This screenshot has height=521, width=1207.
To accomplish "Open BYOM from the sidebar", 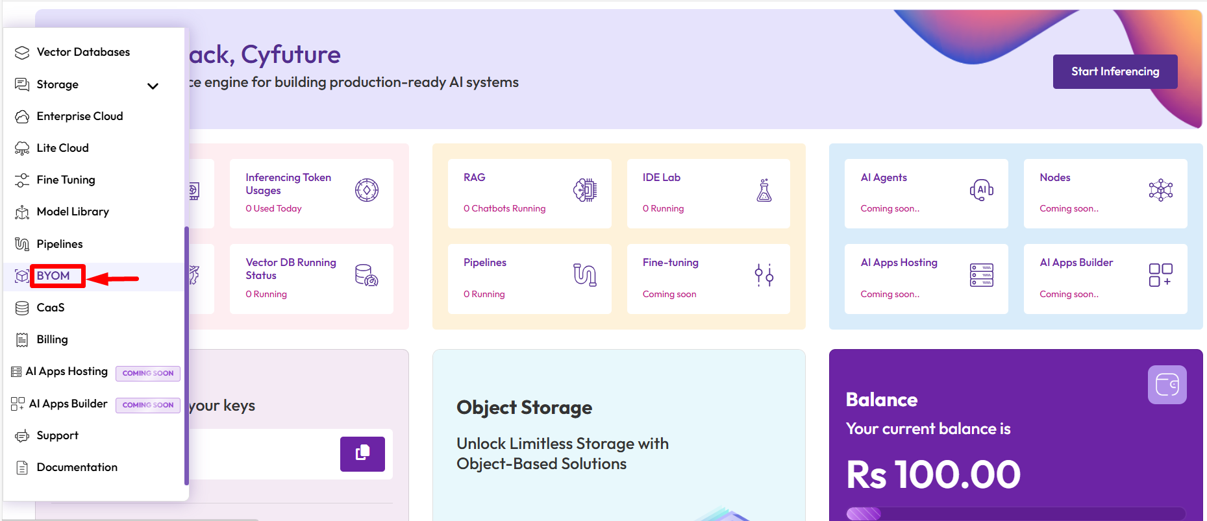I will tap(53, 276).
